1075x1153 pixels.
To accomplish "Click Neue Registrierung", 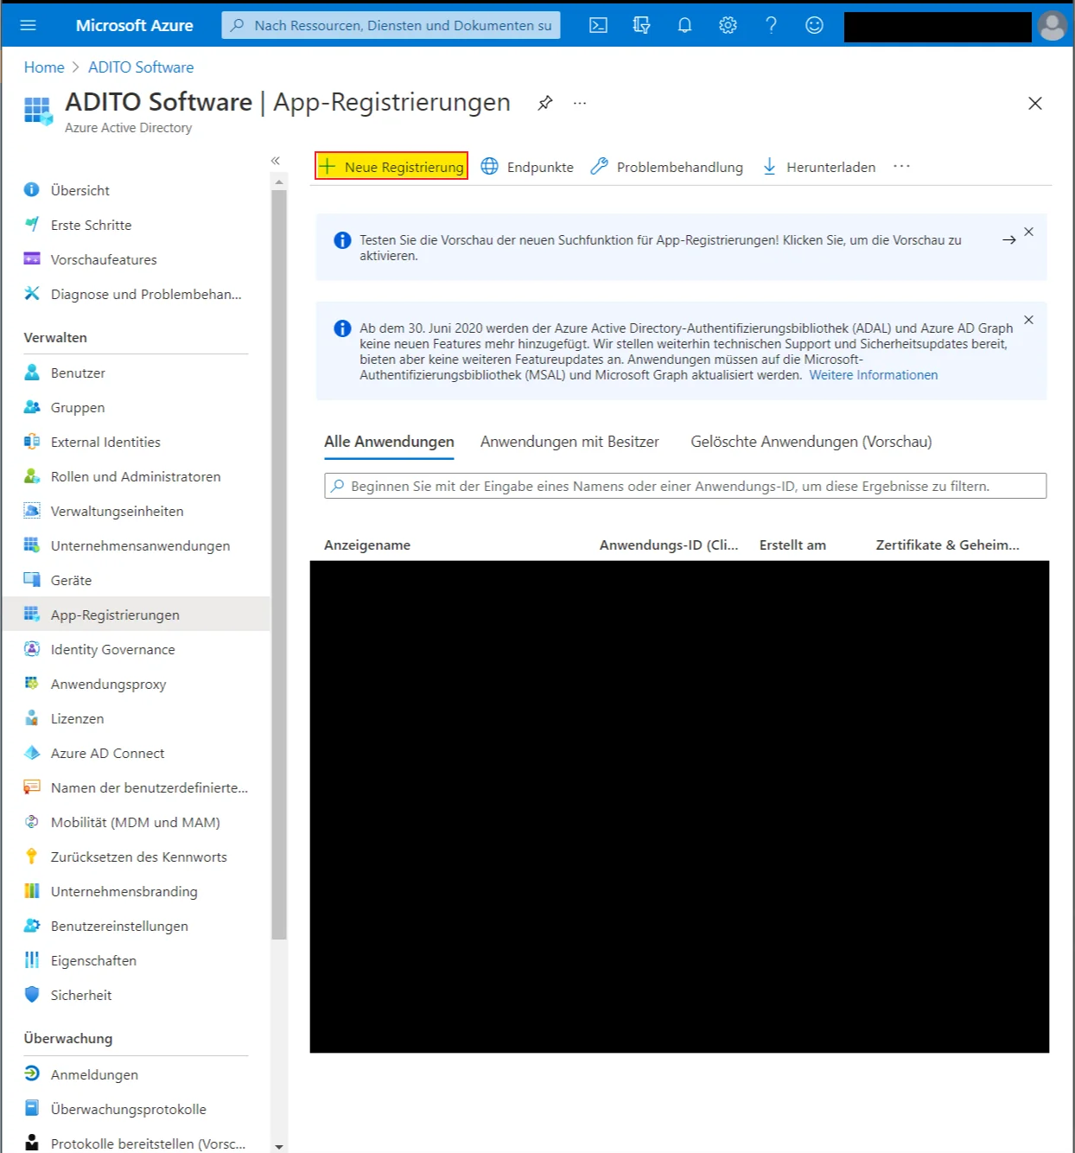I will (391, 166).
